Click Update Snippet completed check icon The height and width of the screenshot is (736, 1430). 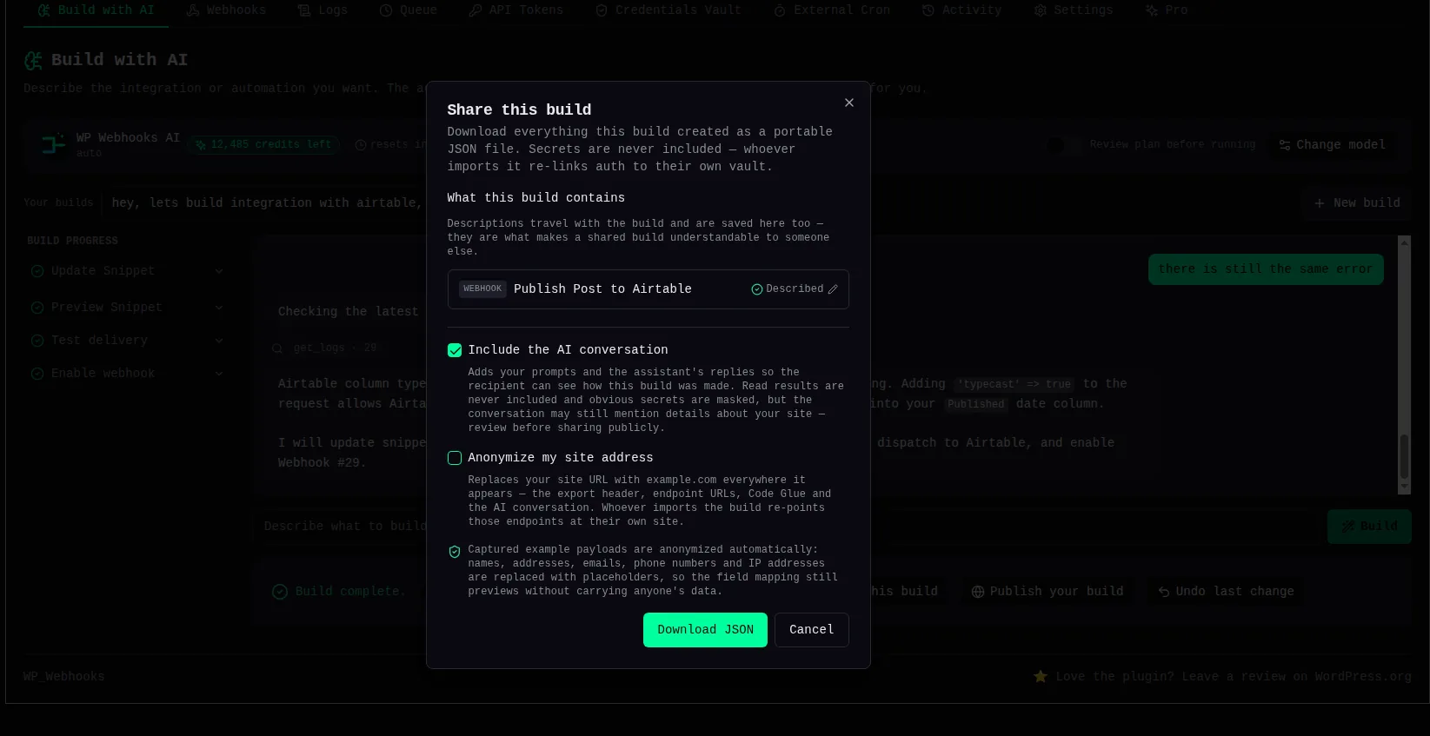pyautogui.click(x=37, y=271)
